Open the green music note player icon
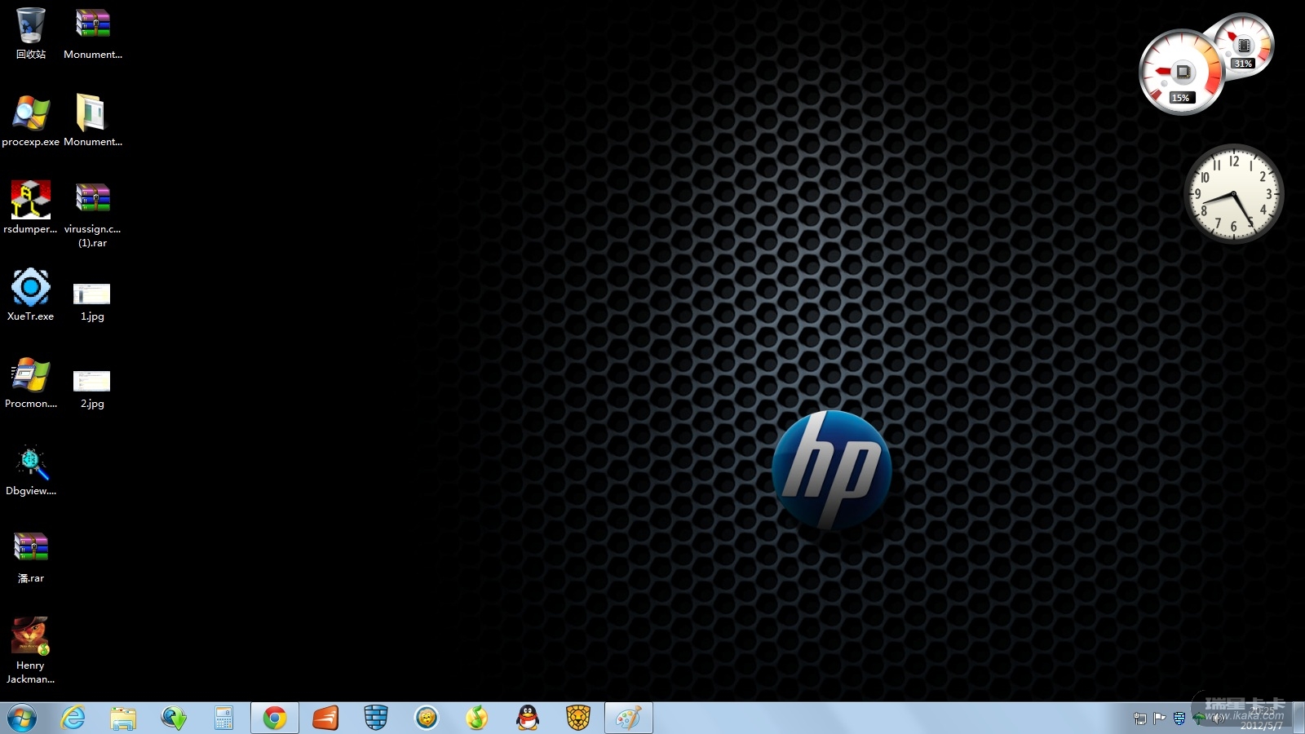Screen dimensions: 1305x734 [x=477, y=719]
